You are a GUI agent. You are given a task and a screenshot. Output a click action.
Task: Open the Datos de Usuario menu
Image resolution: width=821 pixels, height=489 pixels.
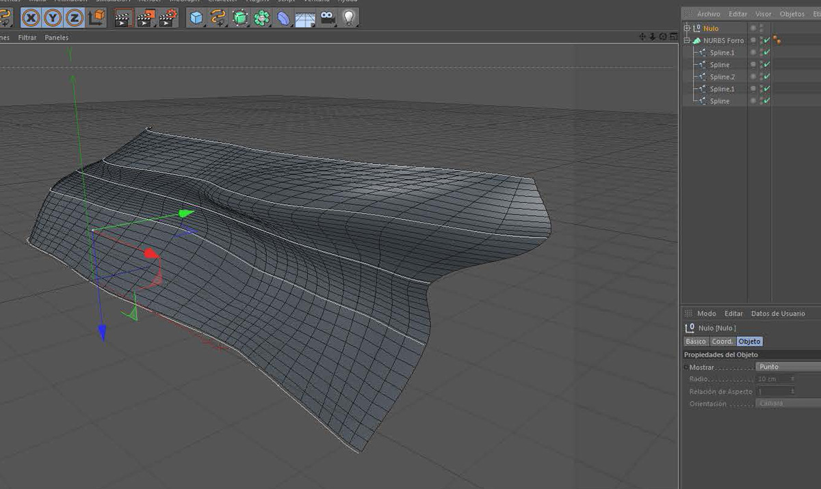[778, 313]
